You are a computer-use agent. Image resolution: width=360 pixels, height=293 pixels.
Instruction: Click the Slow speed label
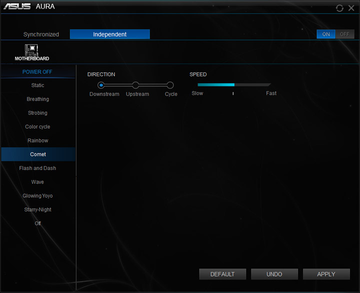point(197,93)
